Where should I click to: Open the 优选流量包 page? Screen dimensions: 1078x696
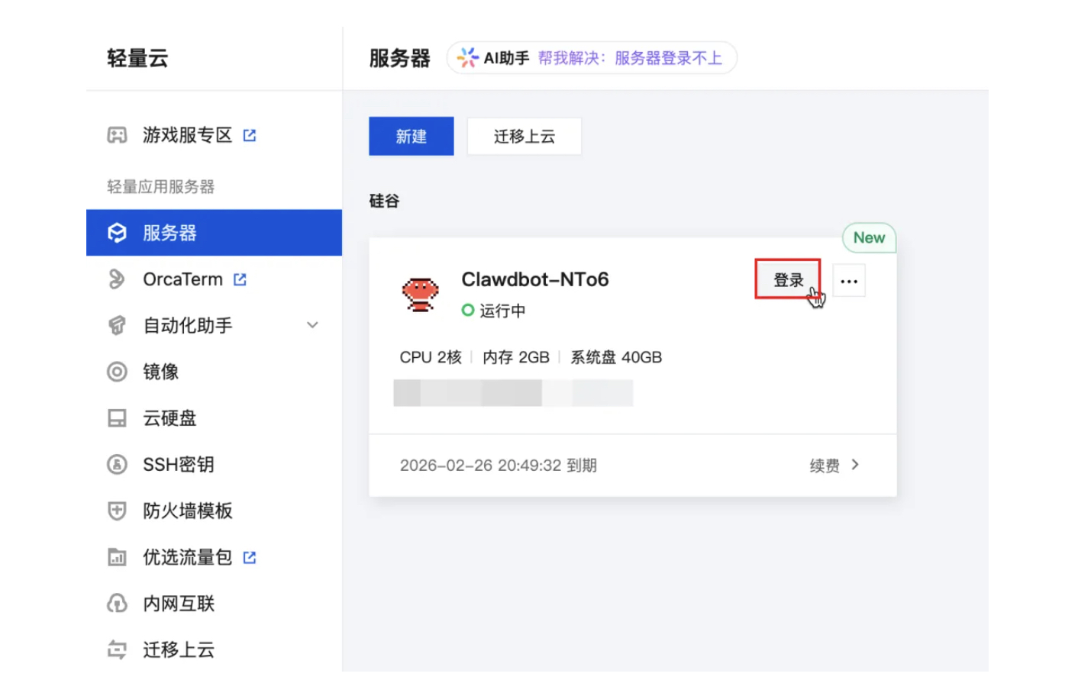[x=187, y=557]
